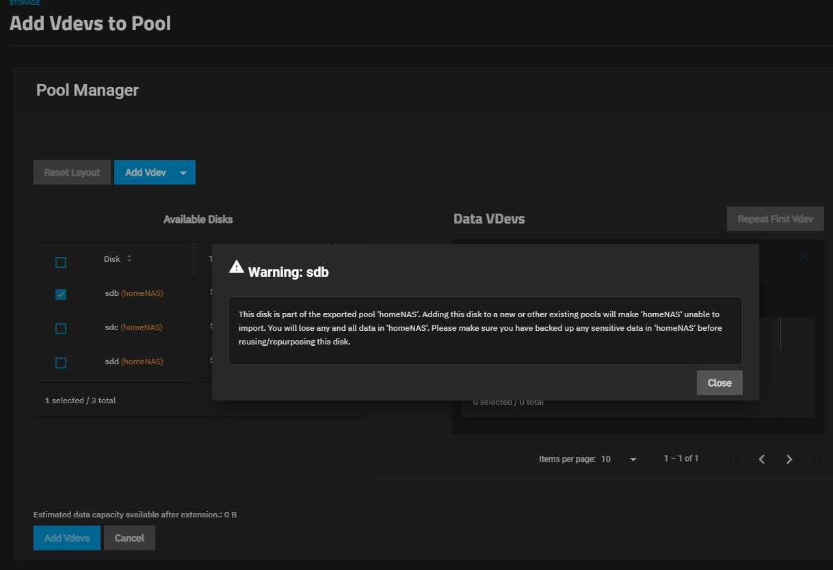Click the Repeat First Vdev button
The width and height of the screenshot is (833, 570).
pos(775,219)
